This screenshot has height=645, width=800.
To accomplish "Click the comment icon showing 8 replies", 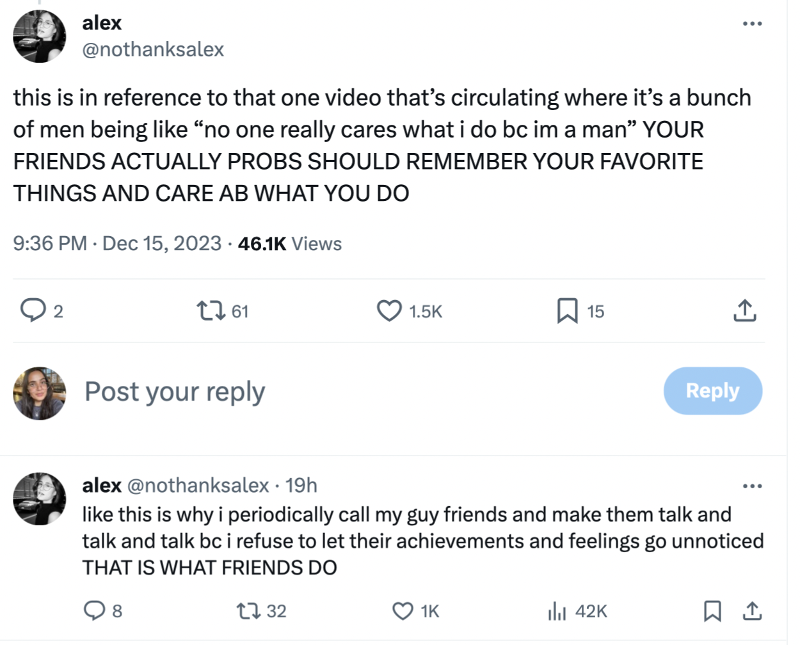I will point(94,610).
